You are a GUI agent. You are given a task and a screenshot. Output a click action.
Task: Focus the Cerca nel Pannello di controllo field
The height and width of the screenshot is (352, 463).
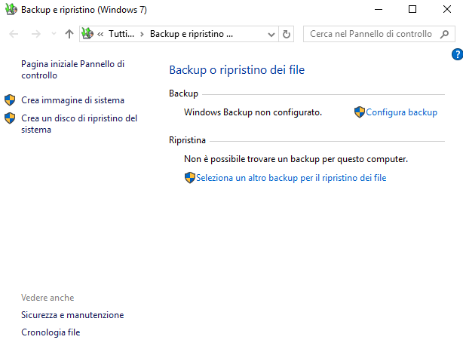[x=371, y=34]
